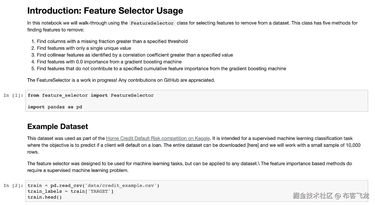The height and width of the screenshot is (205, 375).
Task: Click the 0.0 importance list item
Action: point(109,62)
